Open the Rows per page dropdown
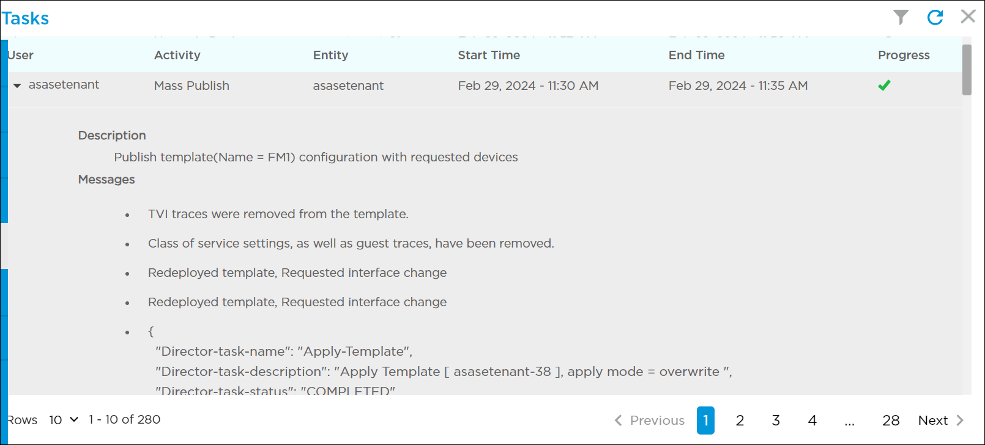The height and width of the screenshot is (445, 985). [x=63, y=420]
